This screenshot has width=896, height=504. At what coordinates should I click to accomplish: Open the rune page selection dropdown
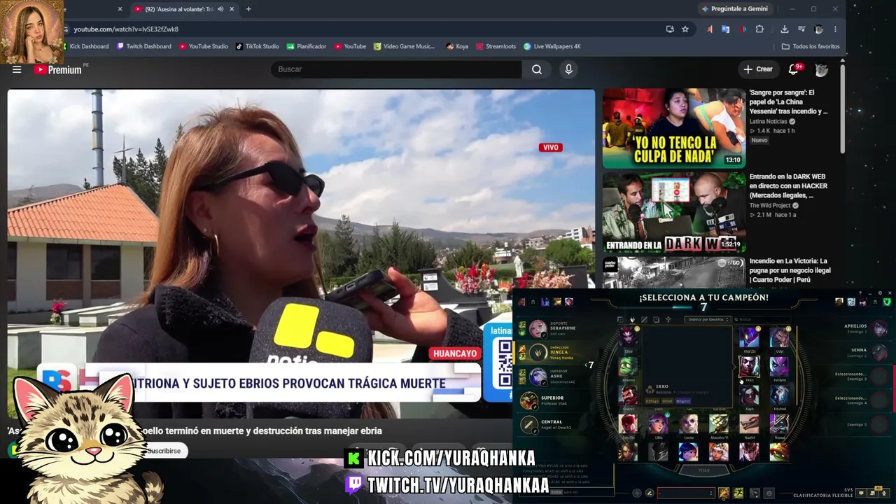tap(686, 493)
